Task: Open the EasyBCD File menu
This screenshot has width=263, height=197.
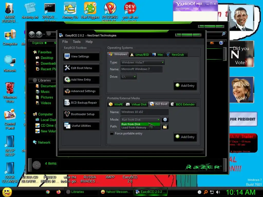Action: coord(65,42)
